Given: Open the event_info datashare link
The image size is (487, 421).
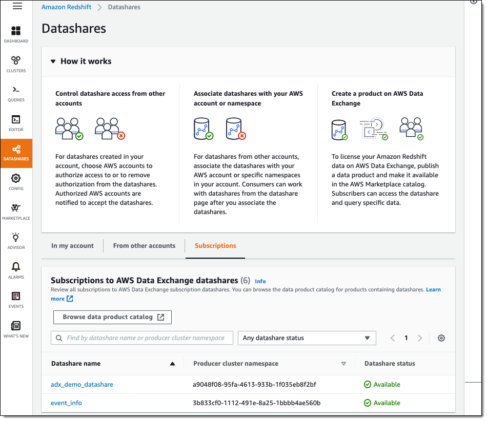Looking at the screenshot, I should tap(66, 403).
